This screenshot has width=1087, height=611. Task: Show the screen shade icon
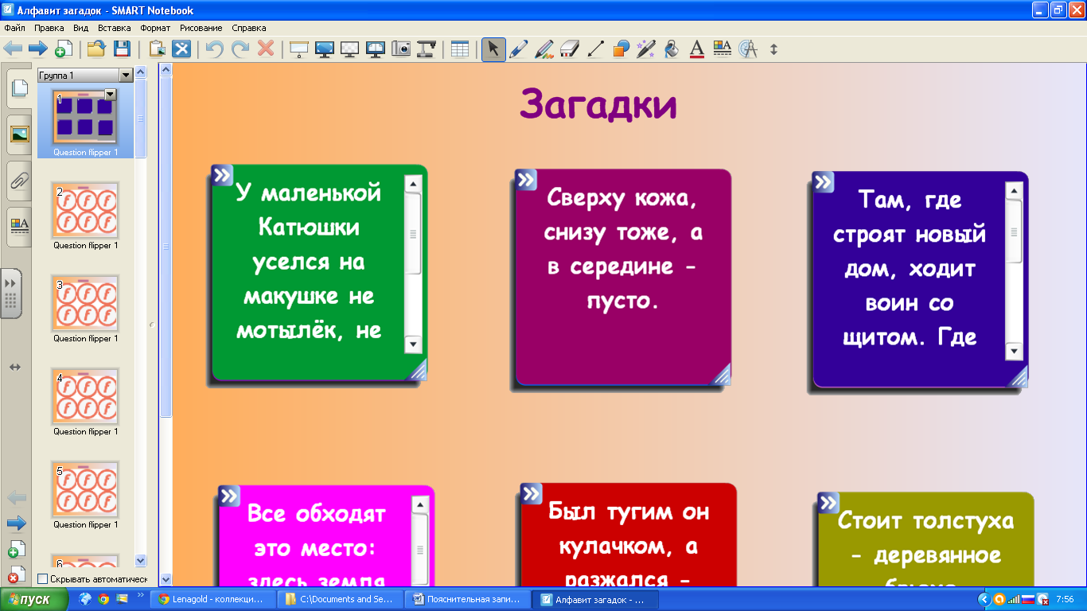pos(298,49)
